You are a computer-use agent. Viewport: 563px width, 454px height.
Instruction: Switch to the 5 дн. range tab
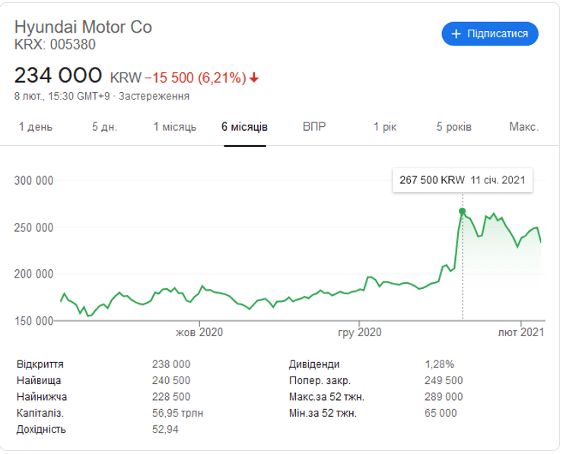[x=104, y=127]
